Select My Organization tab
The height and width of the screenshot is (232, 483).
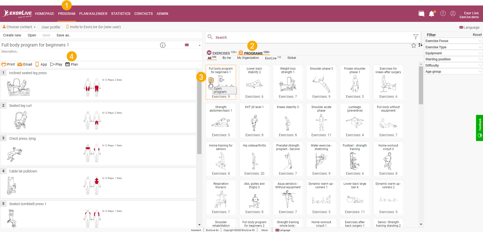tap(248, 58)
